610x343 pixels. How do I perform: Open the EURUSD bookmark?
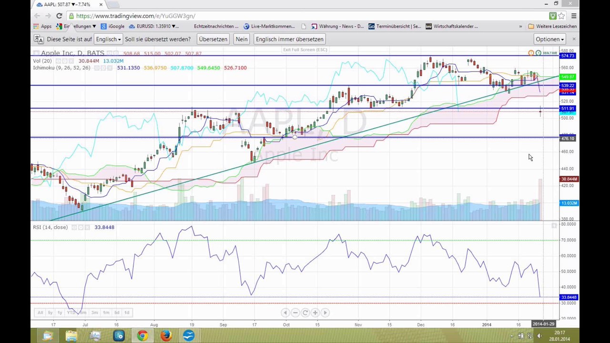(153, 26)
